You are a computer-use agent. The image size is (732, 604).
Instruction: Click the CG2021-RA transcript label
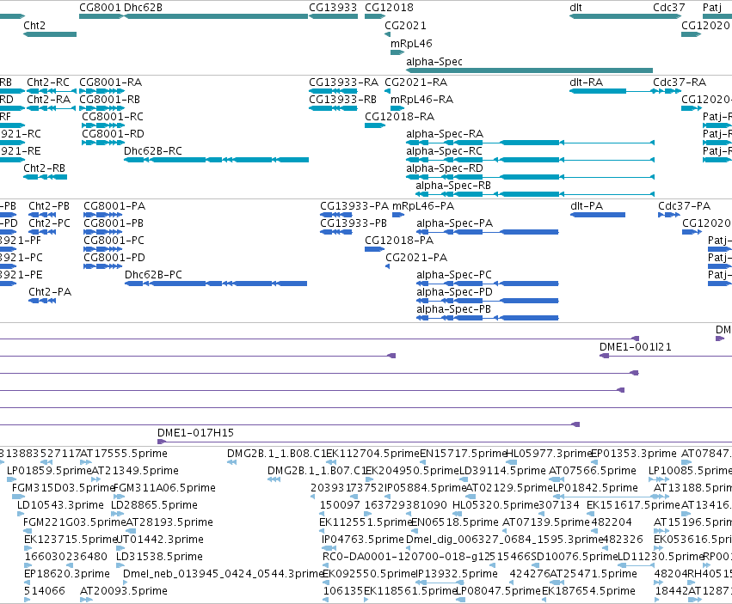[416, 82]
